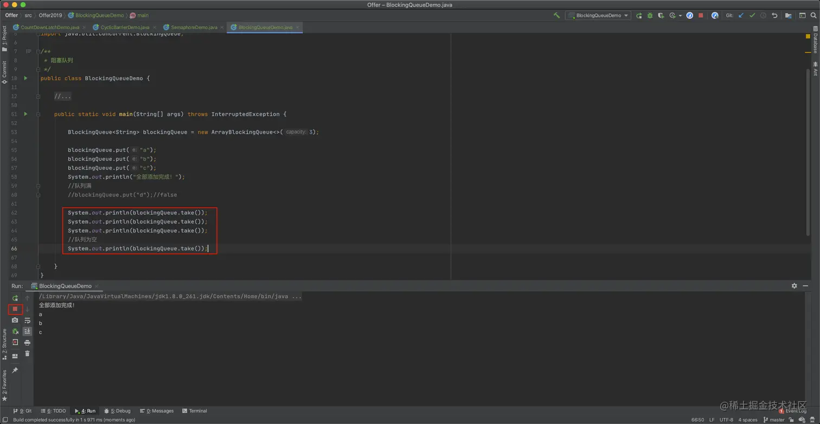Switch to the CountDownLatchDemo.java tab
Image resolution: width=820 pixels, height=424 pixels.
click(50, 27)
